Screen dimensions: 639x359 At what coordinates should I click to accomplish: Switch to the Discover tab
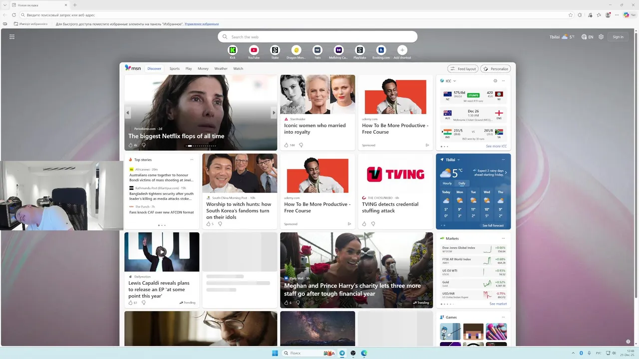coord(154,68)
